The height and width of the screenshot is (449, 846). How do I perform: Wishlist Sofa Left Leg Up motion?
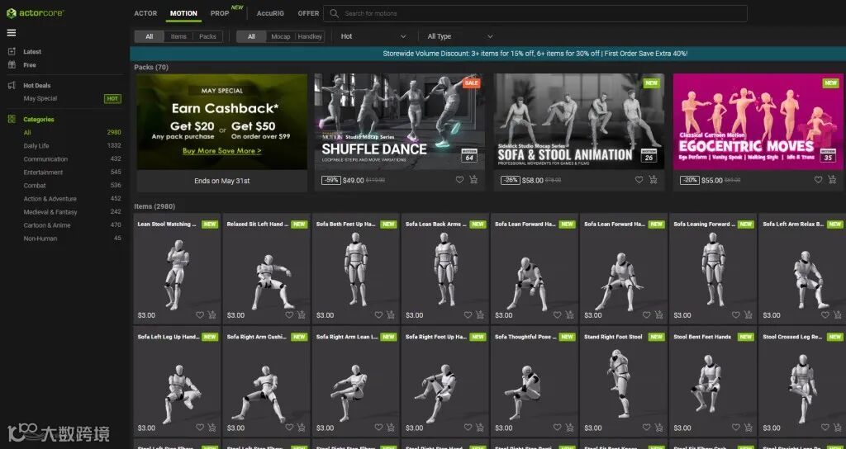point(200,428)
